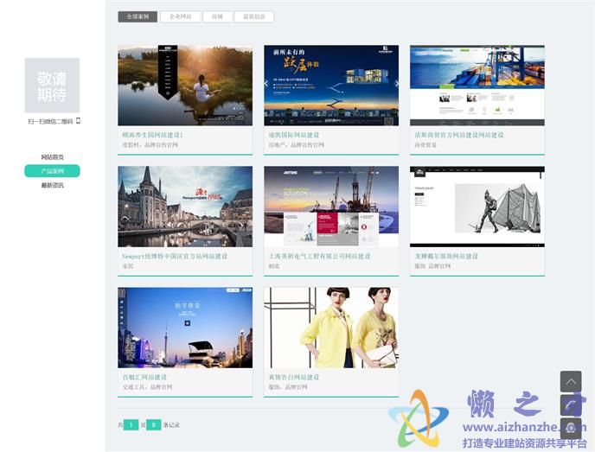Click the left carousel arrow on 地凯国际 image
Screen dimensions: 595x452
pos(267,84)
